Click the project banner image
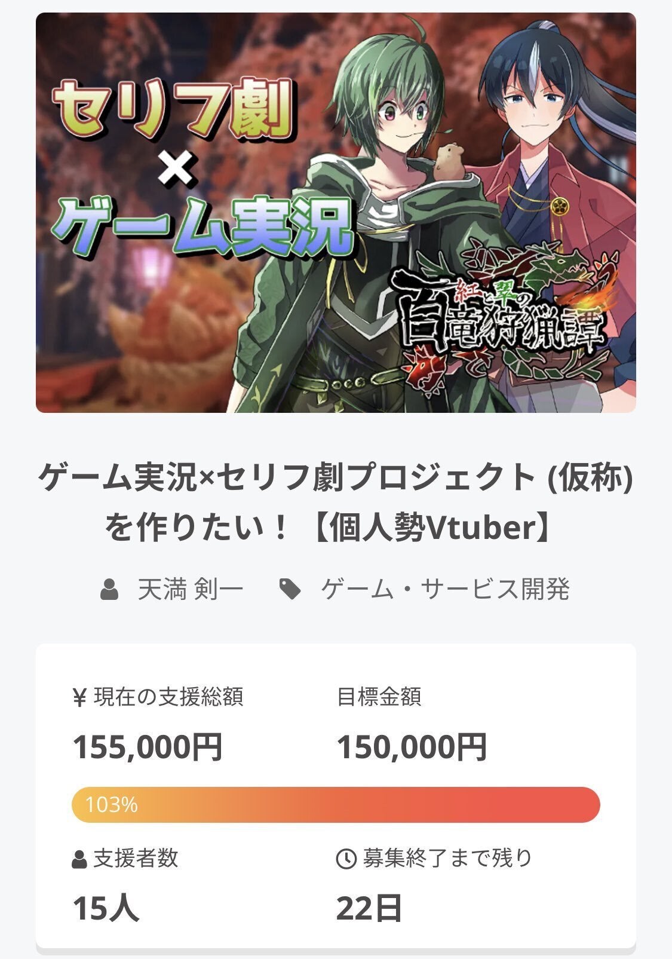Image resolution: width=672 pixels, height=959 pixels. pos(336,213)
